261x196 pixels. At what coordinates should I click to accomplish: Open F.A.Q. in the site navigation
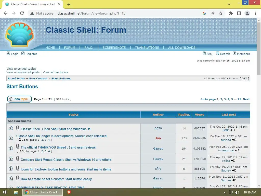pos(89,48)
